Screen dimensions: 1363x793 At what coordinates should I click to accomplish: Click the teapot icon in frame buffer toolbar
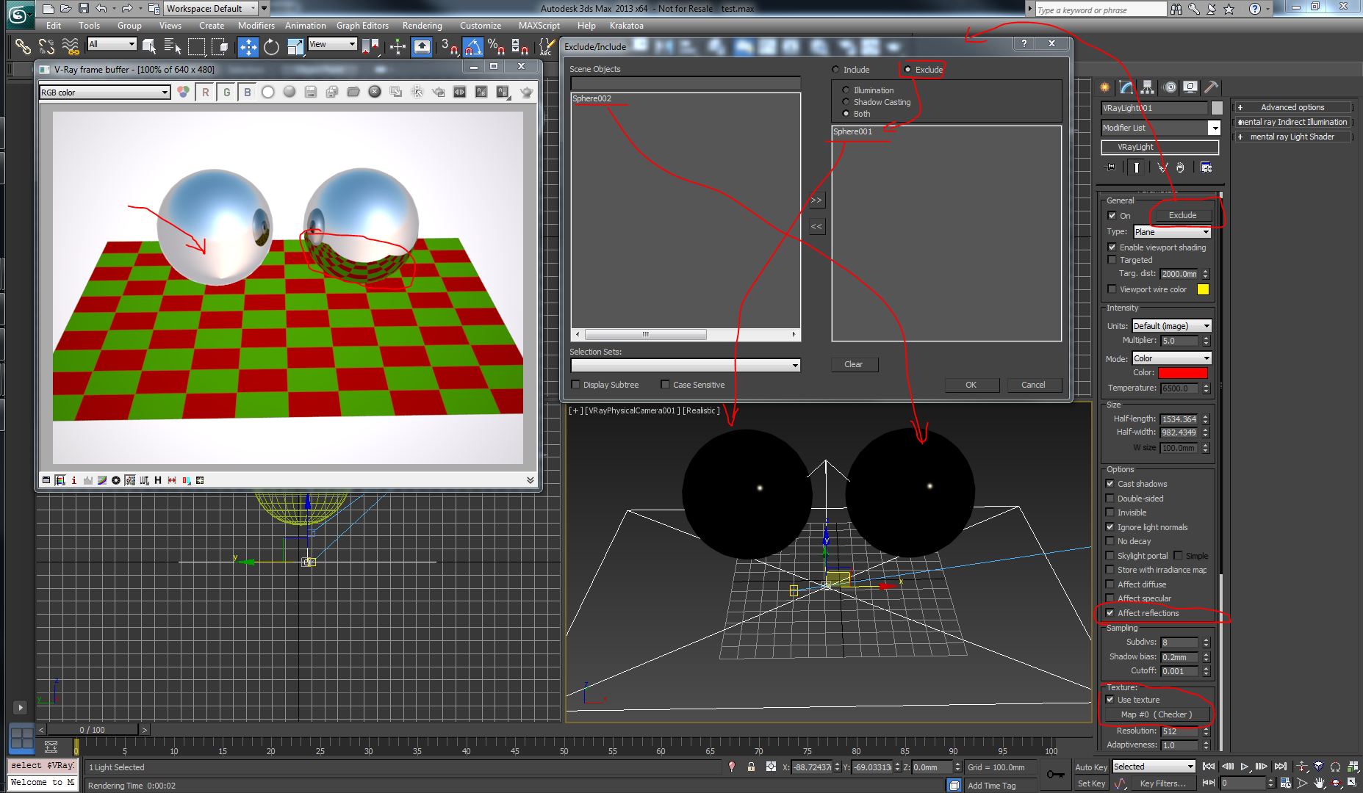pos(526,92)
